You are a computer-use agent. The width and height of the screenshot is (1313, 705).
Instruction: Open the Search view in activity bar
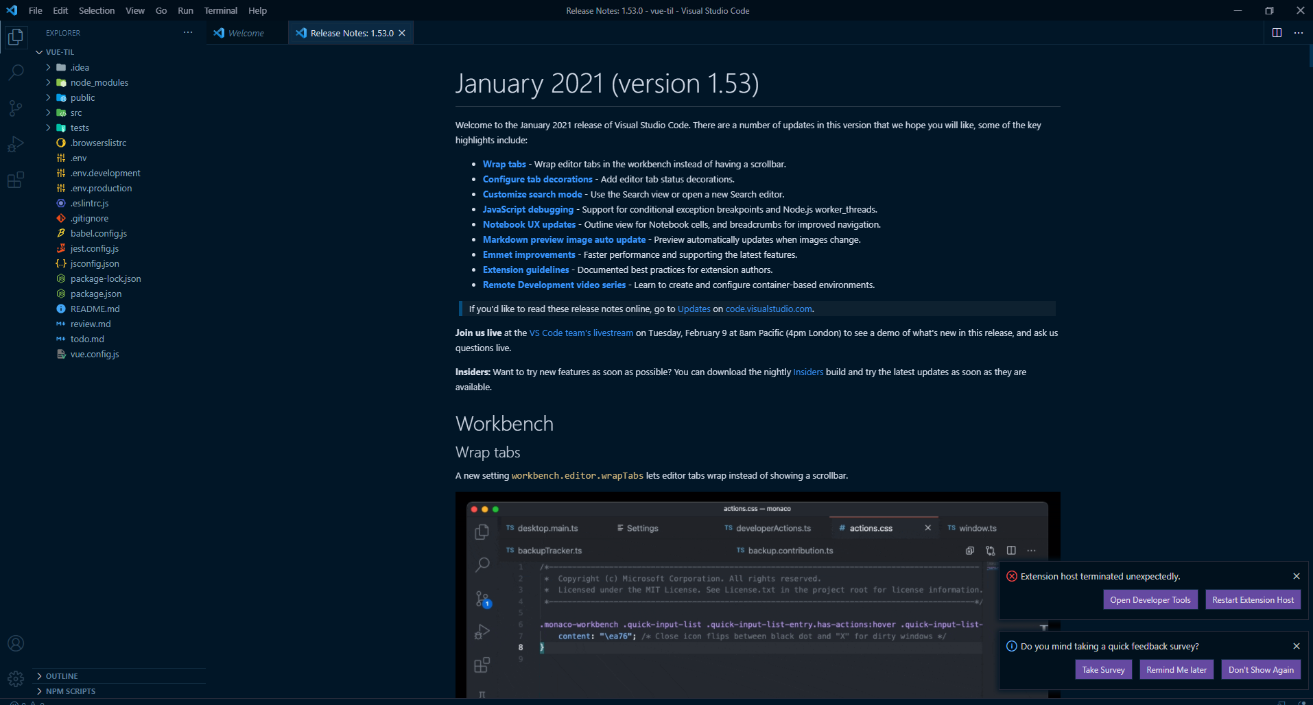tap(16, 72)
